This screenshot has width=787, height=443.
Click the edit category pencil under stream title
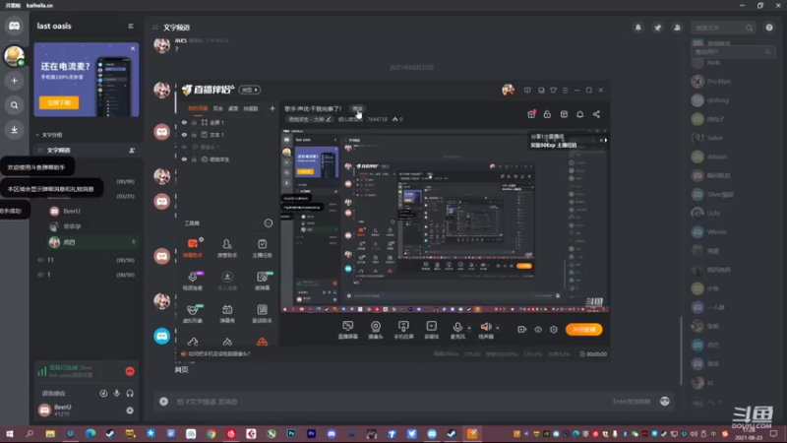point(329,119)
